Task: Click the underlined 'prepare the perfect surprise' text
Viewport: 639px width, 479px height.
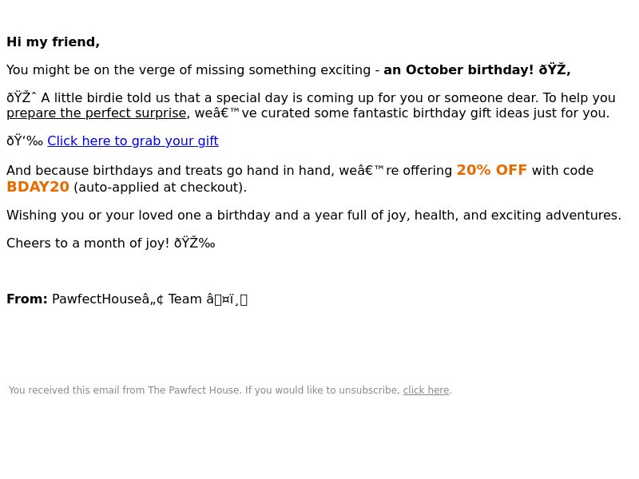Action: (x=96, y=113)
